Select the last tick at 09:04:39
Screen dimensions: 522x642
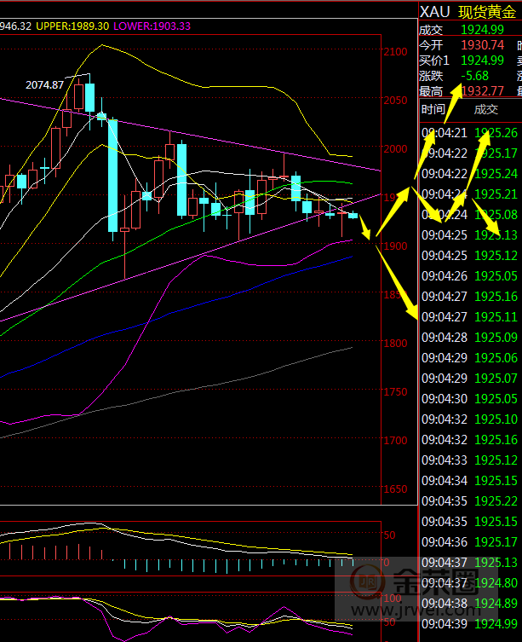pos(470,624)
